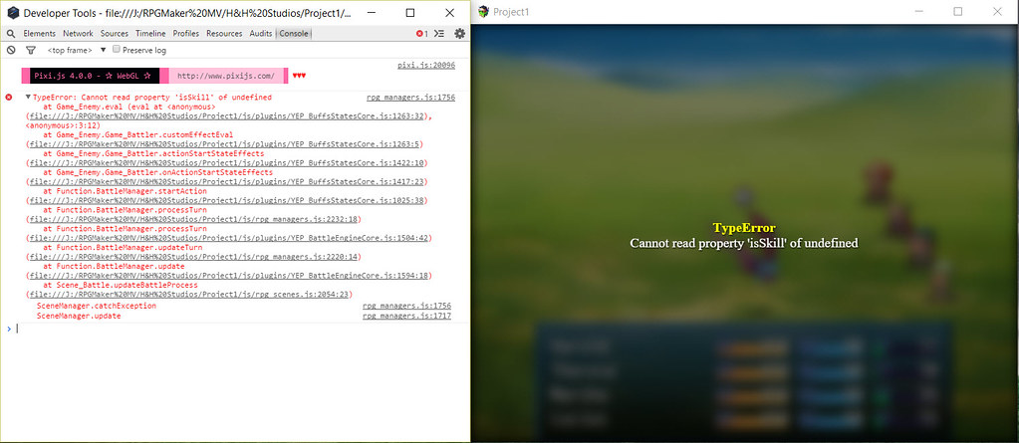Open the top frame context dropdown

click(x=76, y=50)
